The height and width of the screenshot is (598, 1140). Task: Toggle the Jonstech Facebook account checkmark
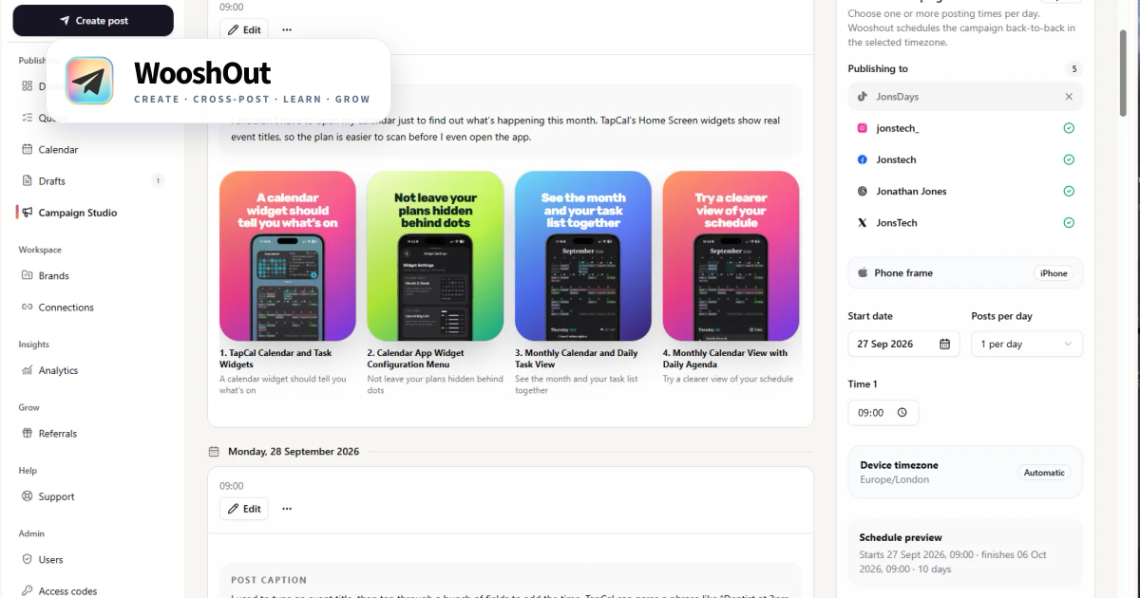[x=1069, y=159]
